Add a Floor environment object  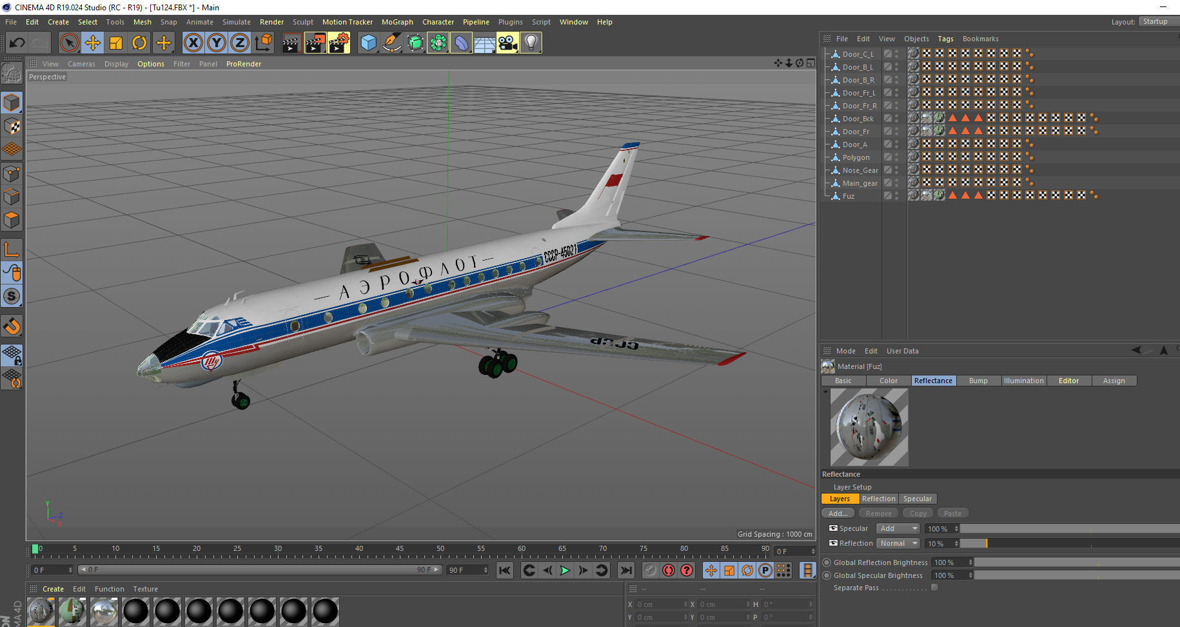point(484,43)
